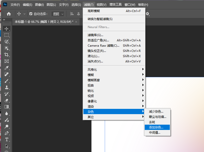Open the 图层 auto-select dropdown
Image resolution: width=204 pixels, height=152 pixels.
[x=58, y=14]
